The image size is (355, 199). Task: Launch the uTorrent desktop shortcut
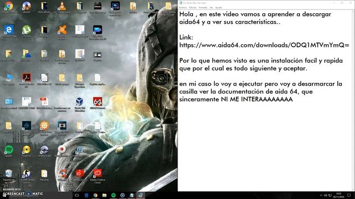[27, 31]
